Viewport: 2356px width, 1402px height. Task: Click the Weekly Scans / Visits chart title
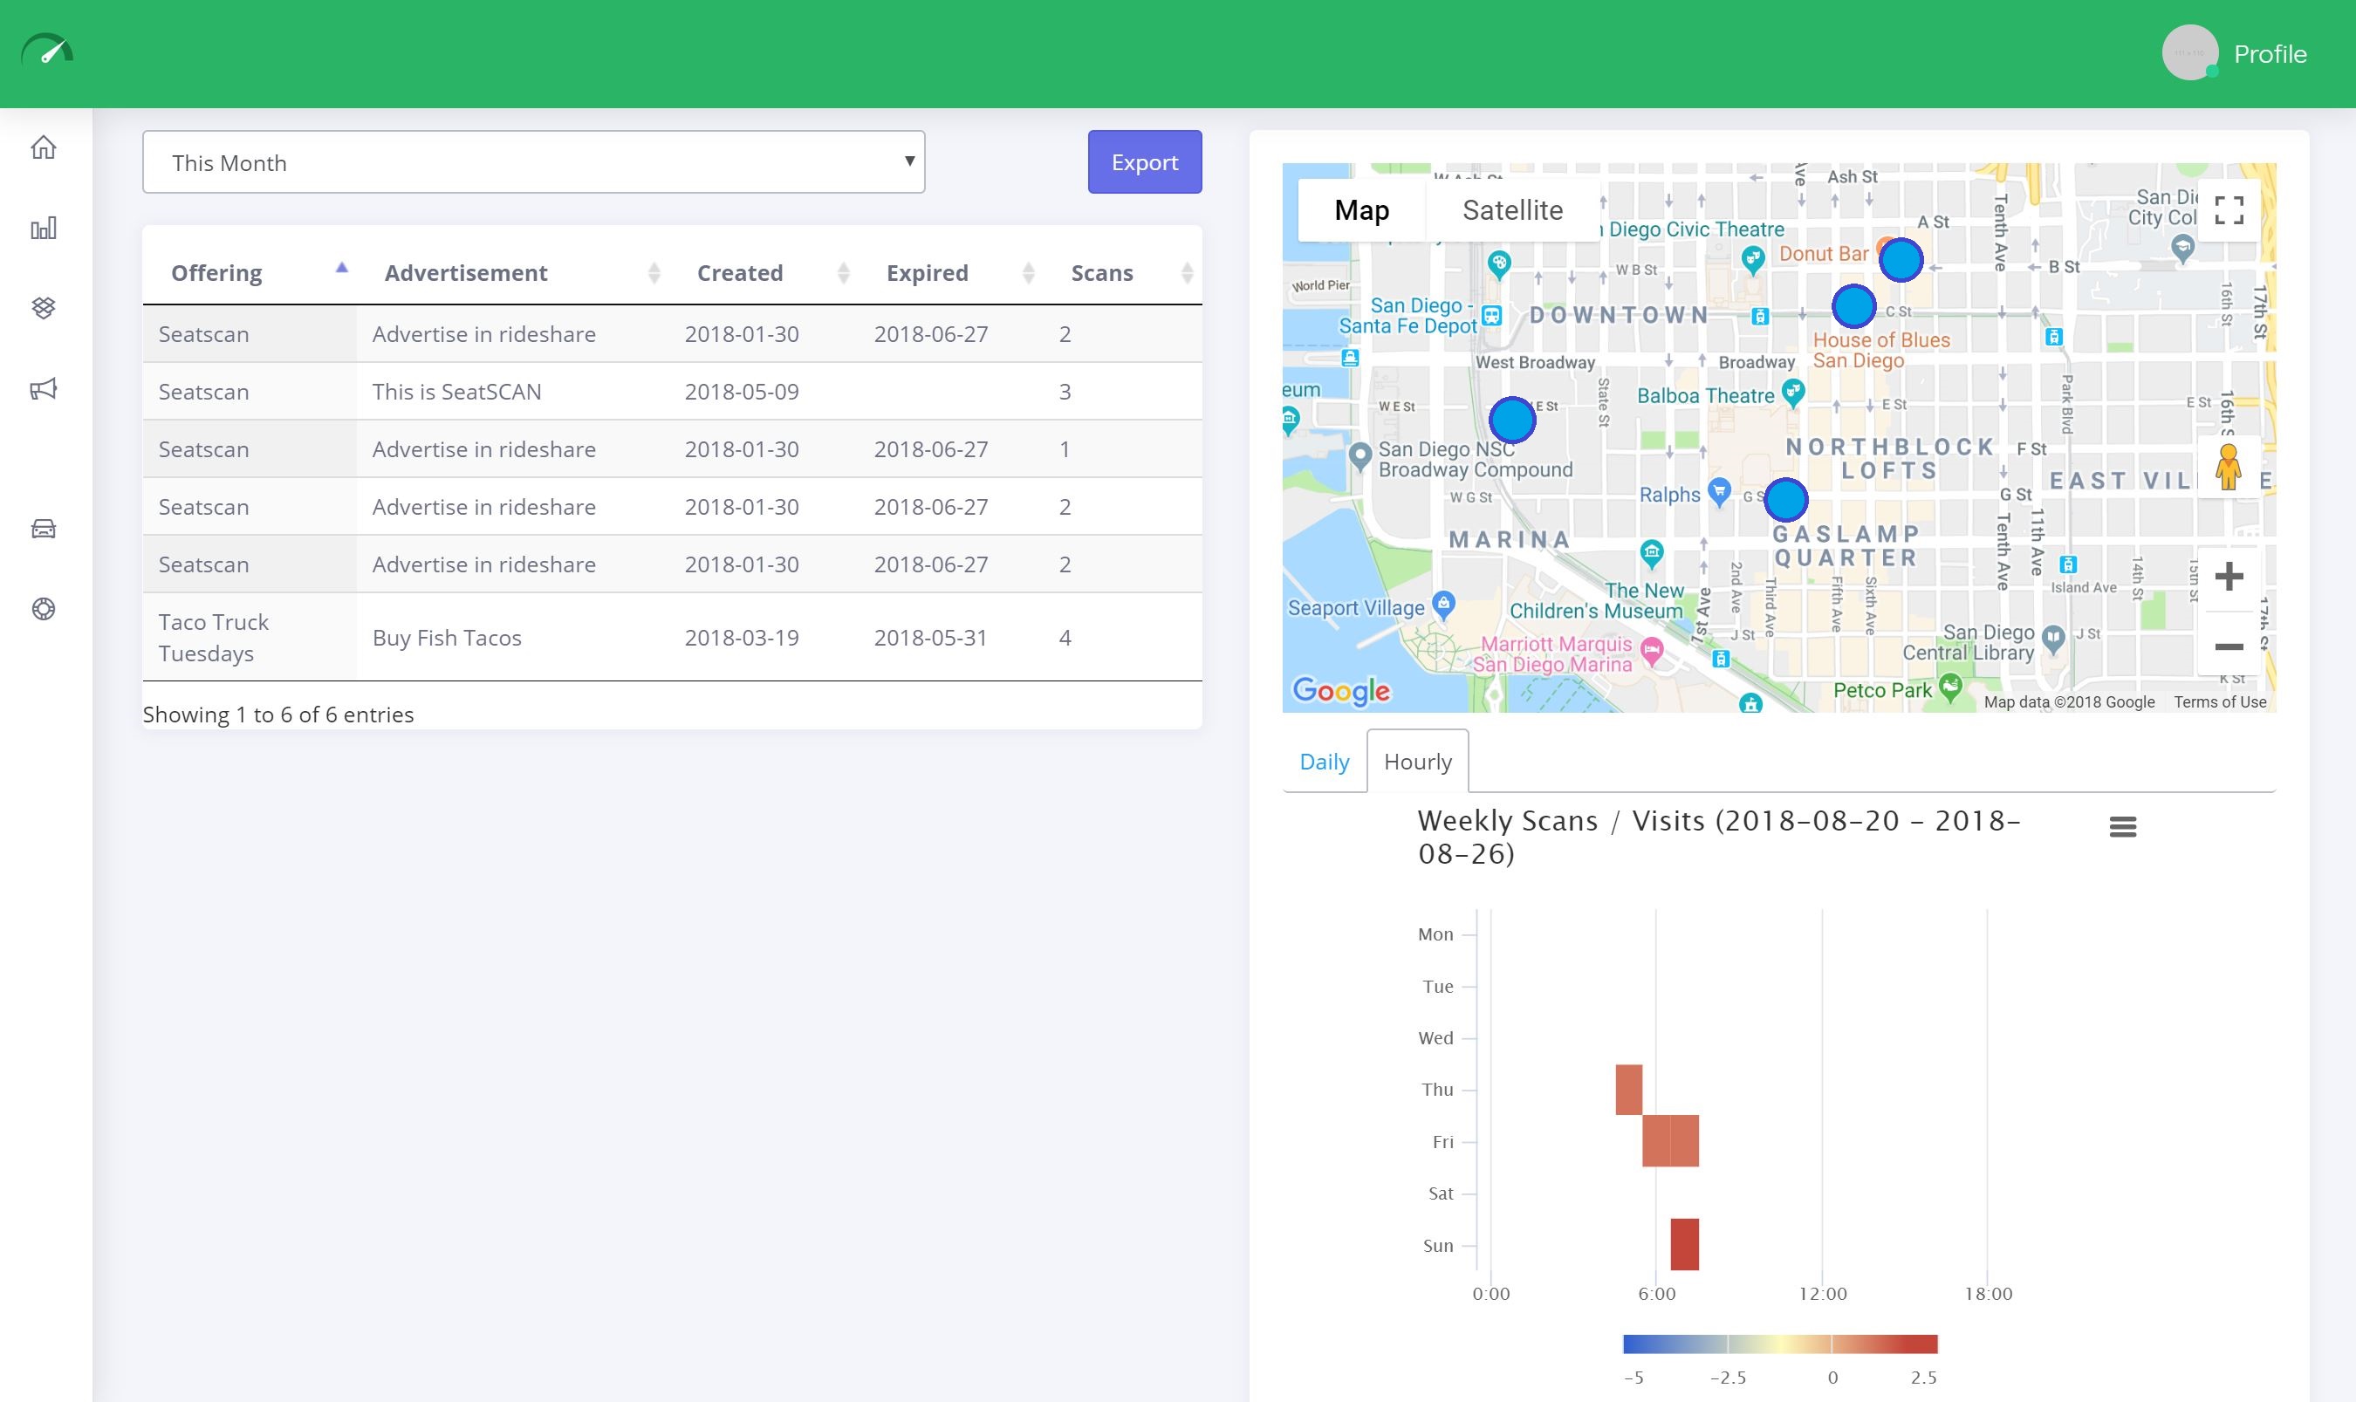(1719, 837)
